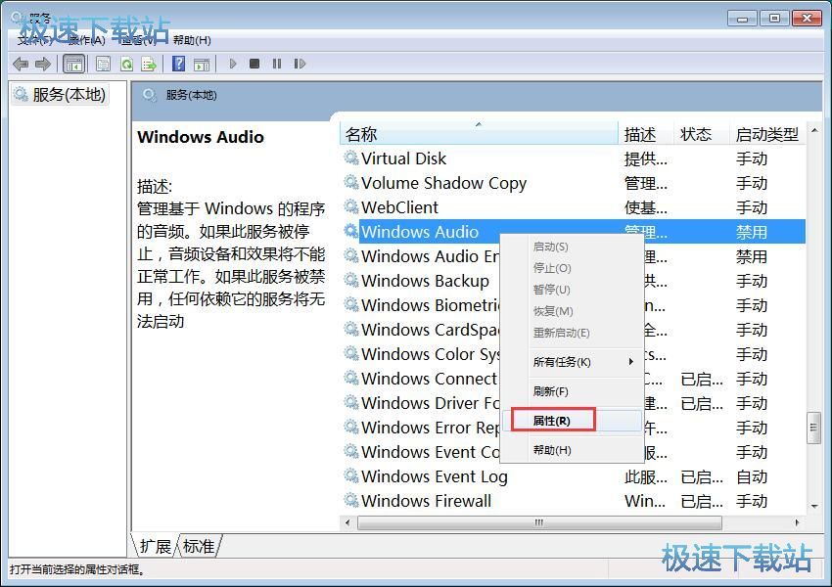
Task: Click the gear icon beside Windows CardSpace
Action: (x=351, y=330)
